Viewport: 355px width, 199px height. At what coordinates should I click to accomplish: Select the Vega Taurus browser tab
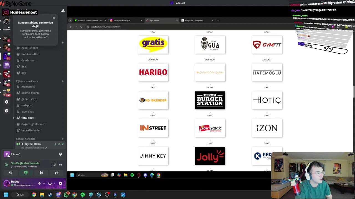(x=162, y=20)
